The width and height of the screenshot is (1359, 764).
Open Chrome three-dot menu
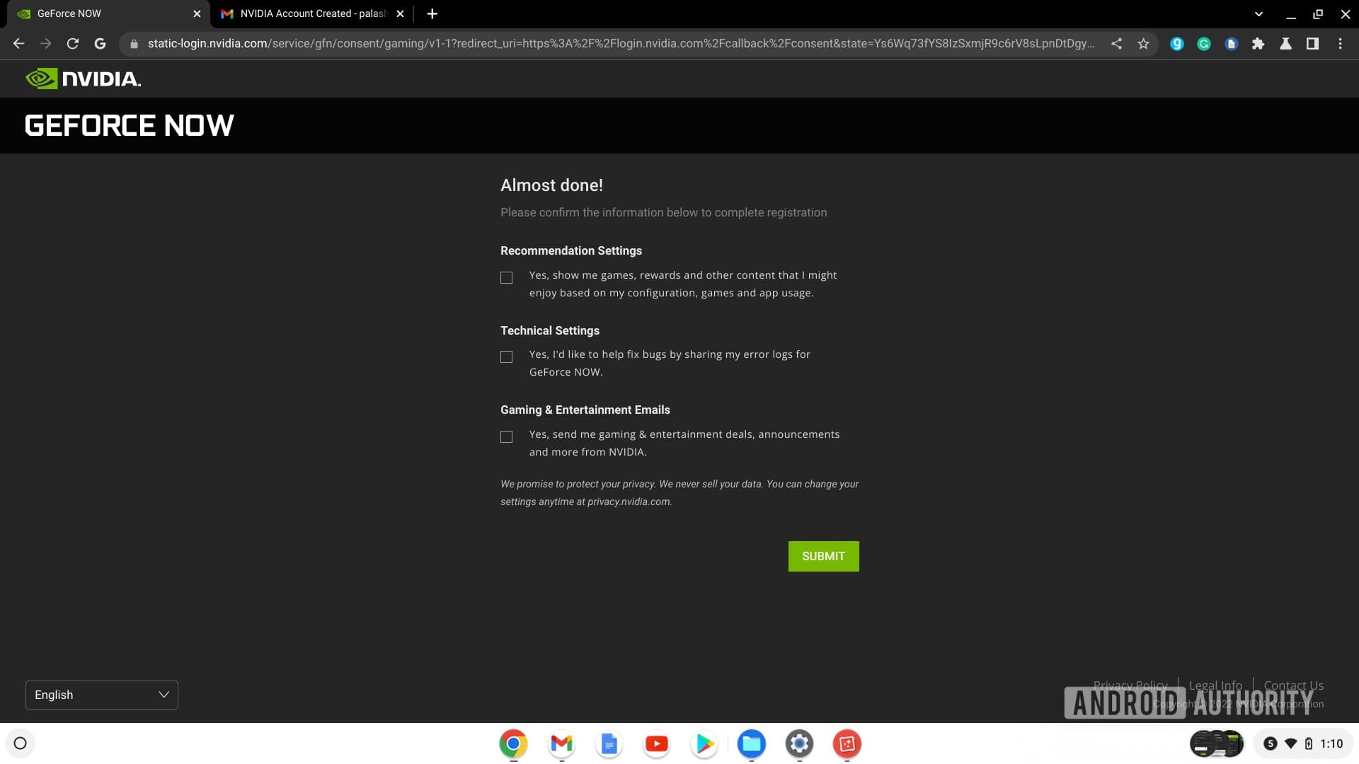pos(1340,44)
